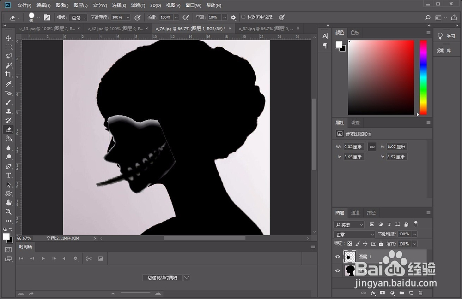Play the timeline
Viewport: 462px width, 299px height.
(43, 258)
